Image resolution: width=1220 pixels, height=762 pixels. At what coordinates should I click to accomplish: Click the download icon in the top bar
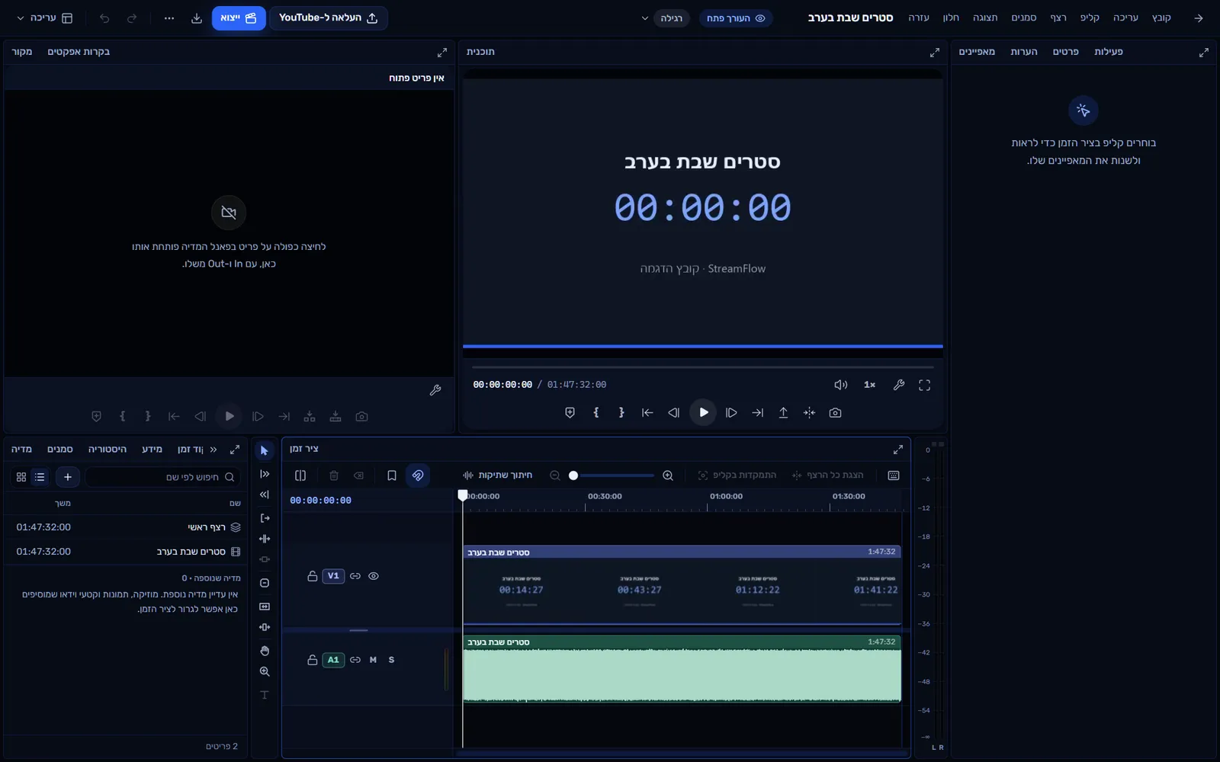(197, 18)
